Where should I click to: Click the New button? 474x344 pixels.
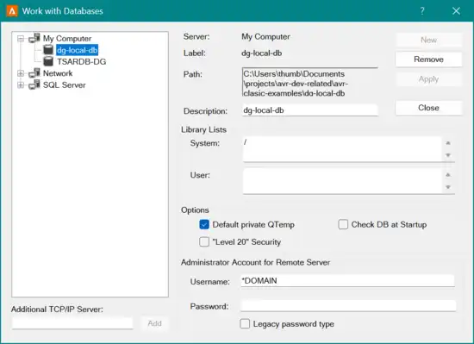coord(428,40)
